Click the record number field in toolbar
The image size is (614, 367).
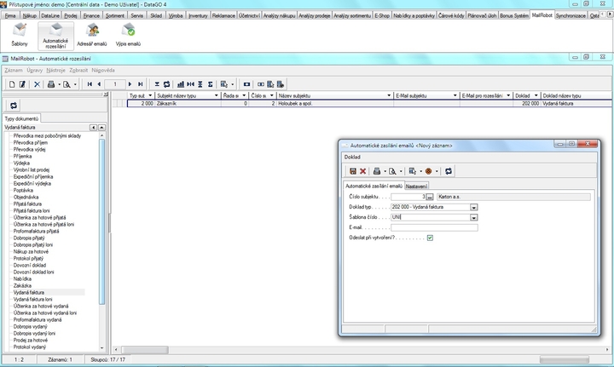tap(115, 84)
